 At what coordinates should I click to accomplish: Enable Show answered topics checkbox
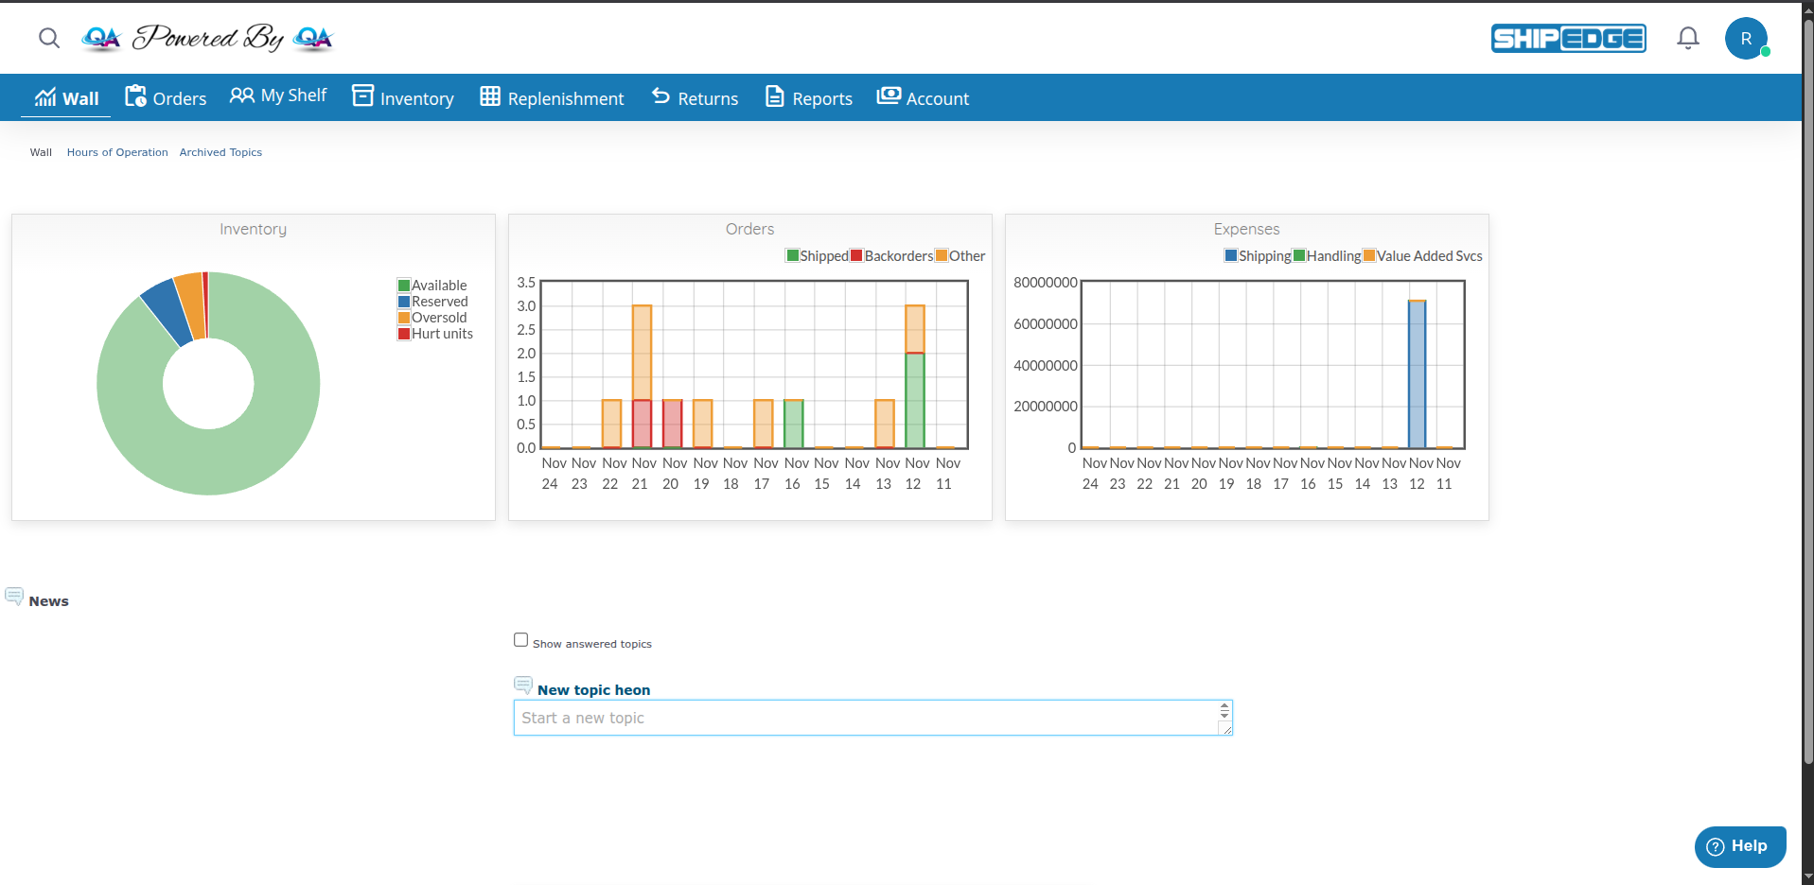pos(520,640)
